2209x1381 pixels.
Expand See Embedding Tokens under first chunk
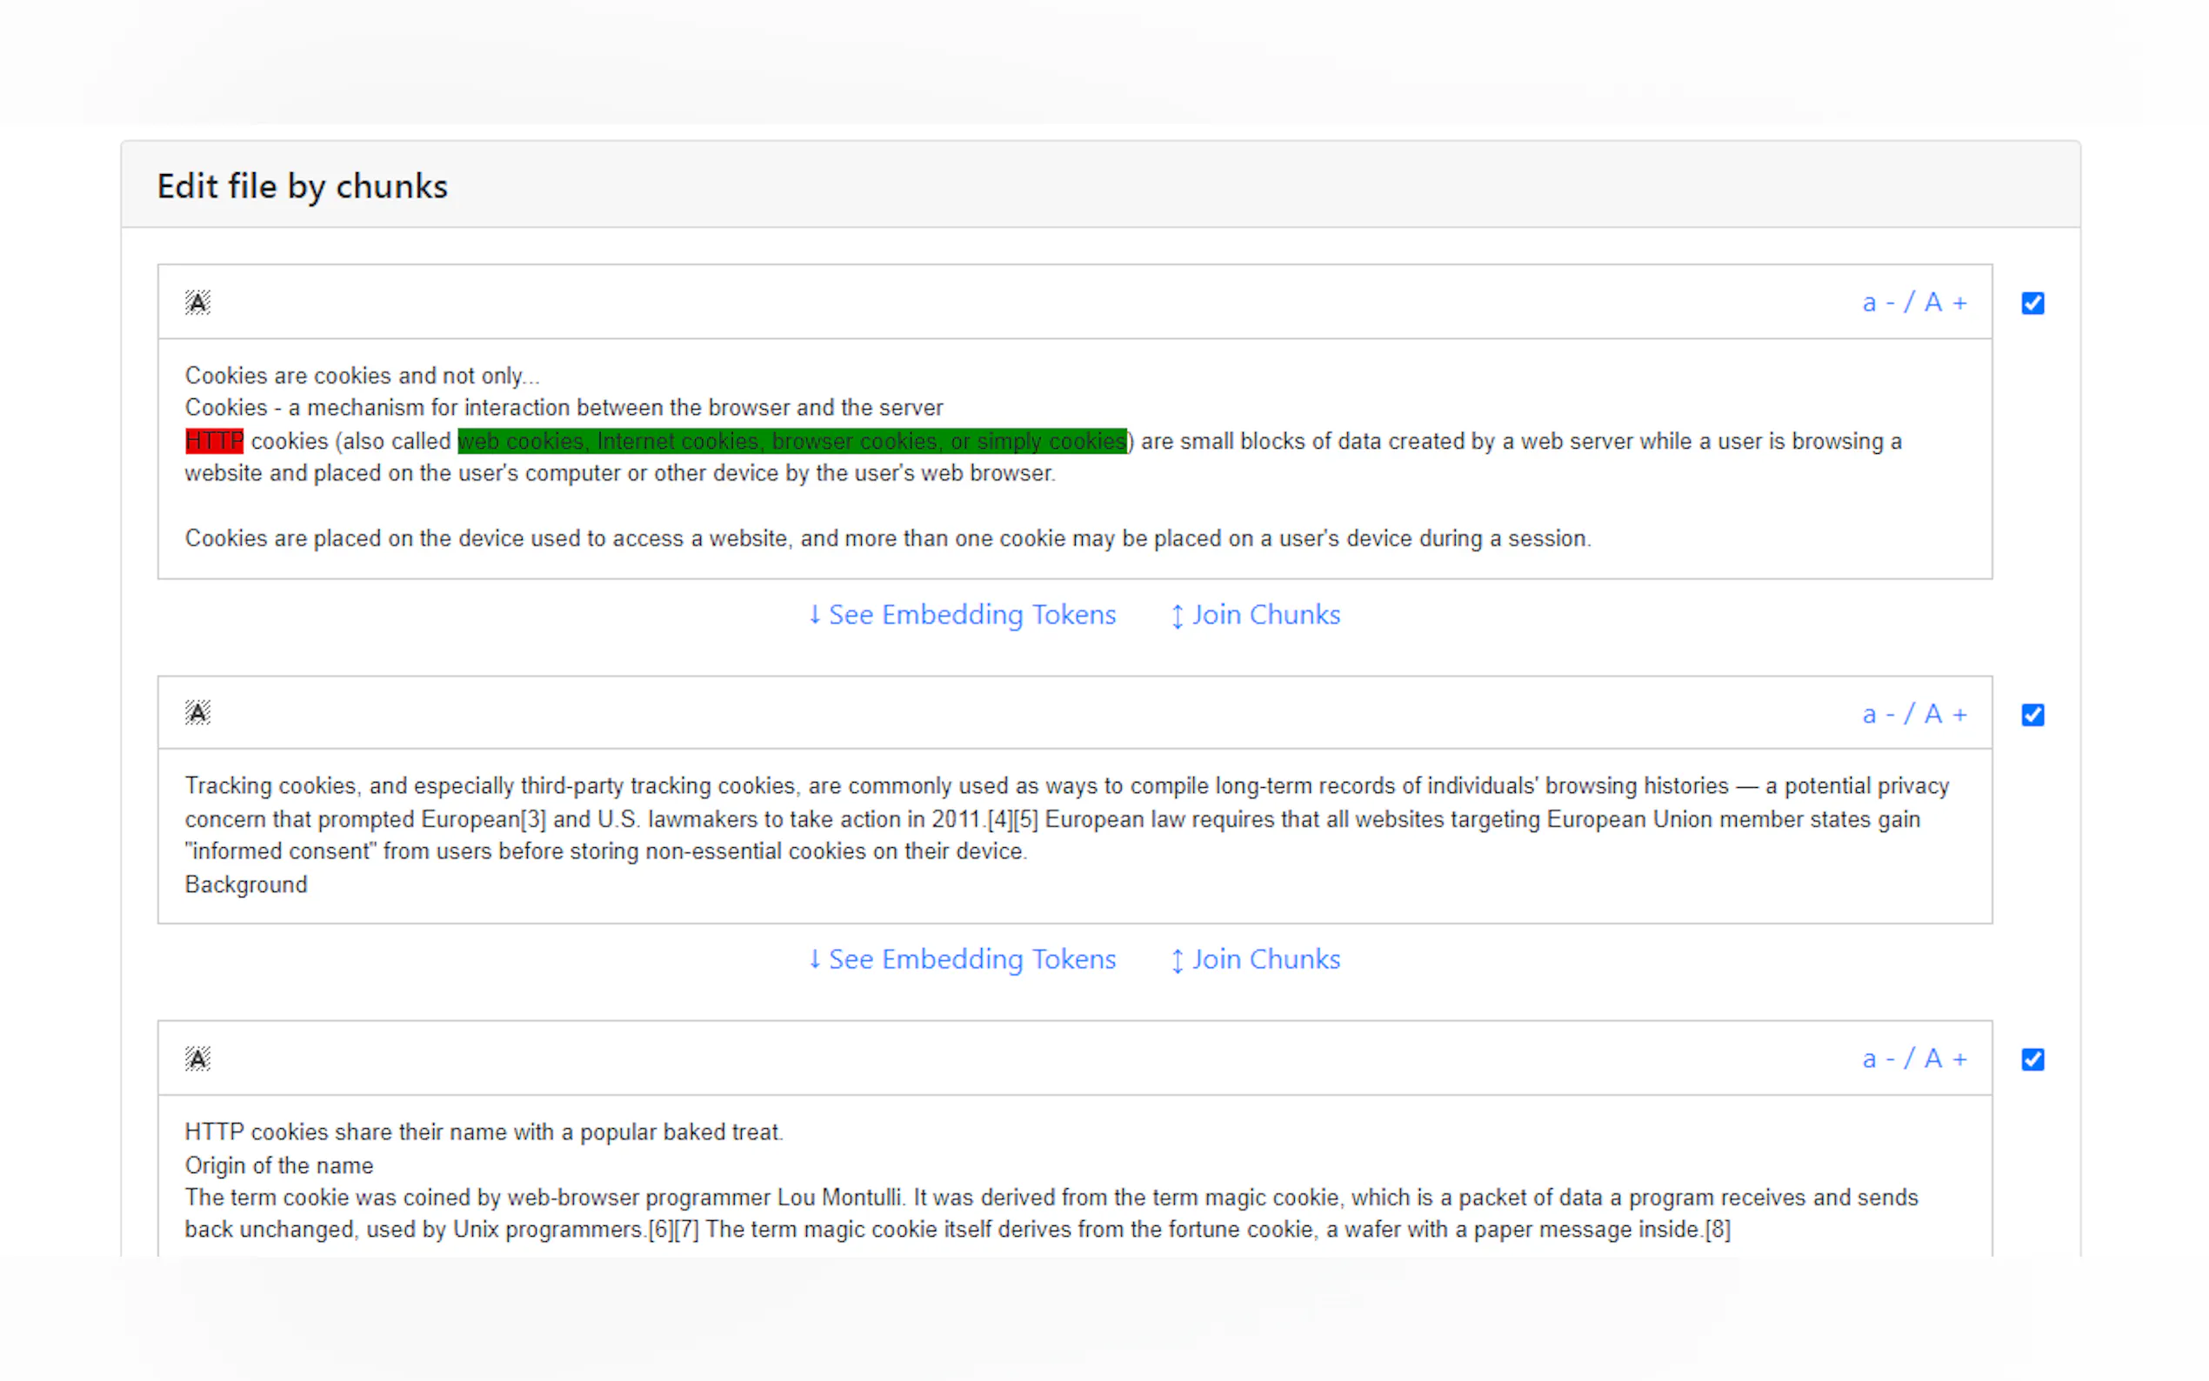click(962, 615)
